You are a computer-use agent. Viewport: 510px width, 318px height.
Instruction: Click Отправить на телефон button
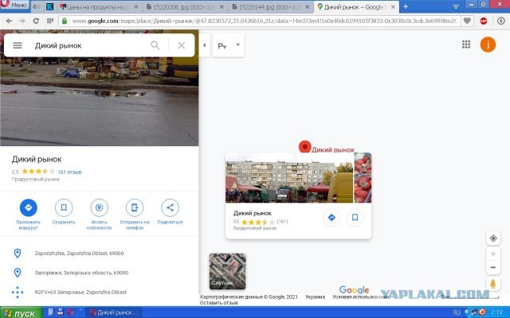[x=135, y=214]
